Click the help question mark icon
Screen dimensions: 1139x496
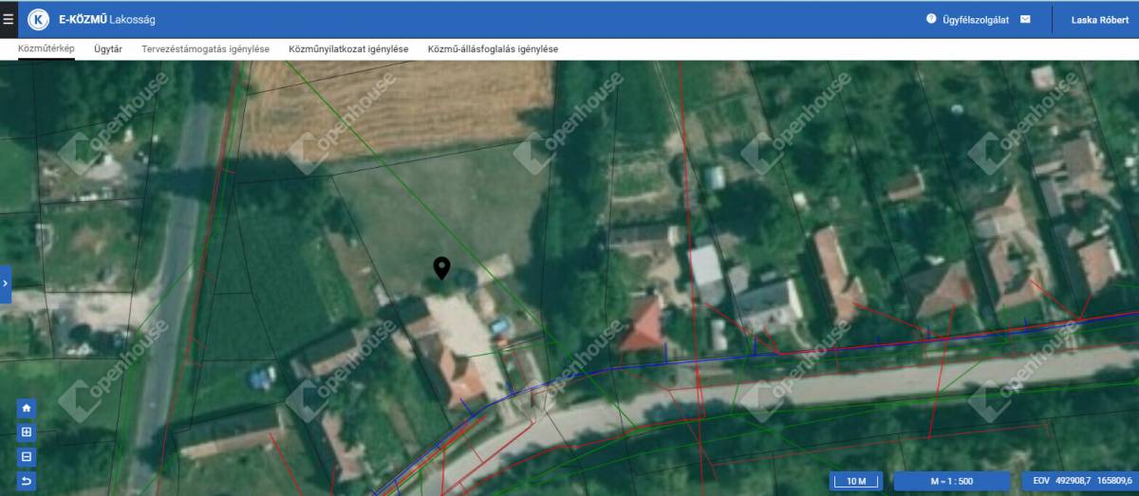coord(931,19)
